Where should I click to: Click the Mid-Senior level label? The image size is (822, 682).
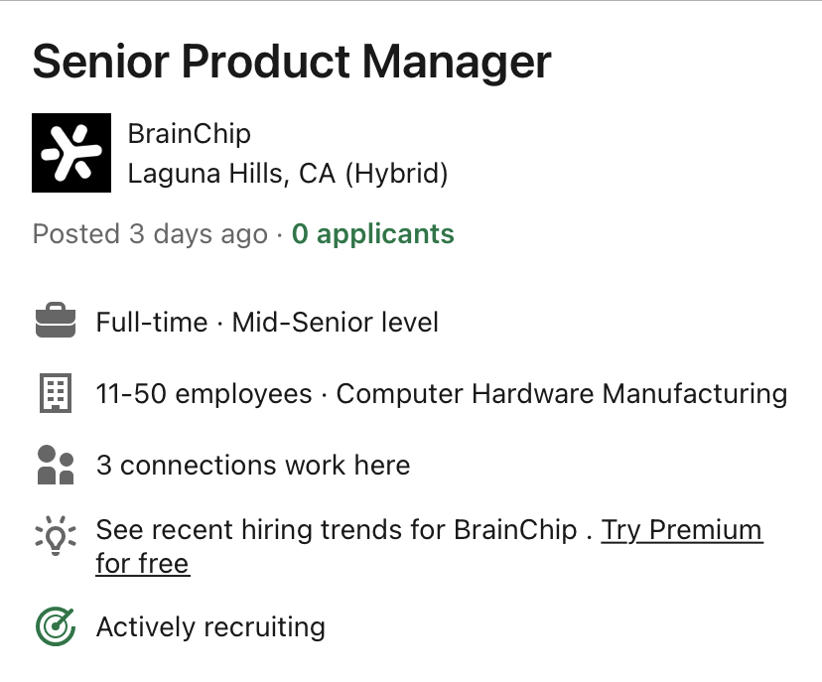click(x=336, y=323)
